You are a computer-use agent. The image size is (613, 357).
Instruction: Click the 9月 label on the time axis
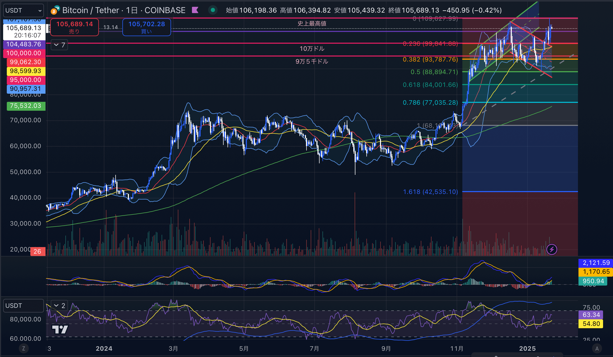click(x=386, y=349)
